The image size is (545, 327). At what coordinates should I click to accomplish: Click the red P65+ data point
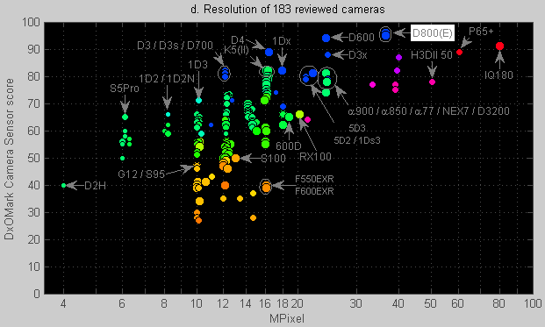459,52
